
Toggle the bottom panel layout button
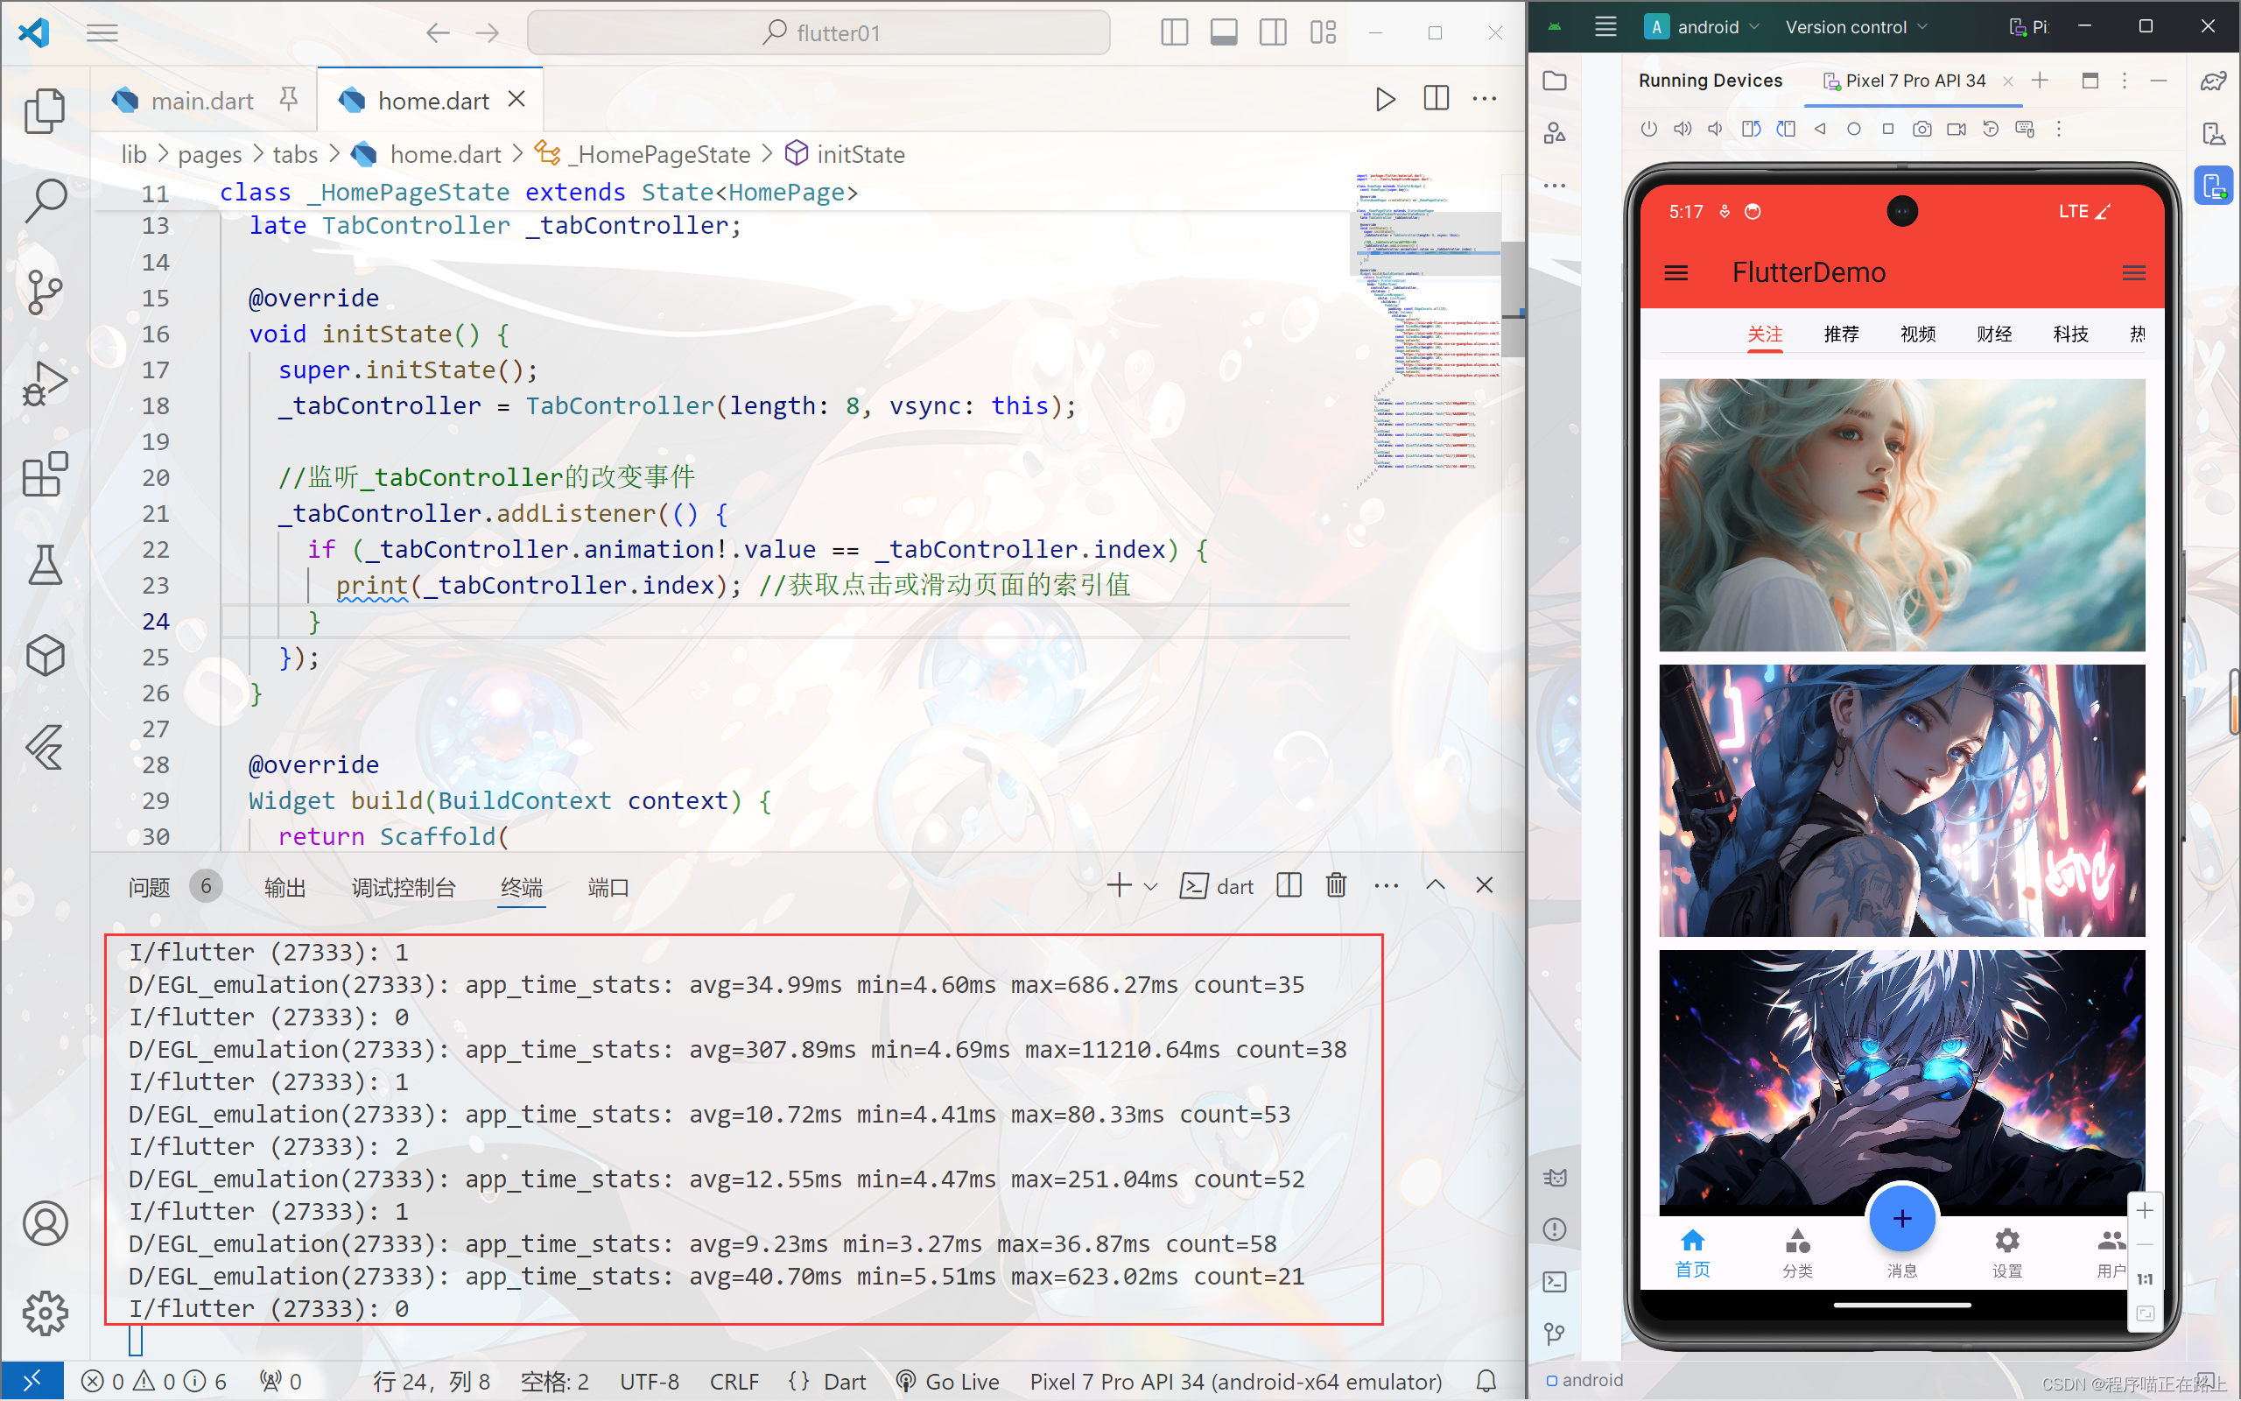1223,33
